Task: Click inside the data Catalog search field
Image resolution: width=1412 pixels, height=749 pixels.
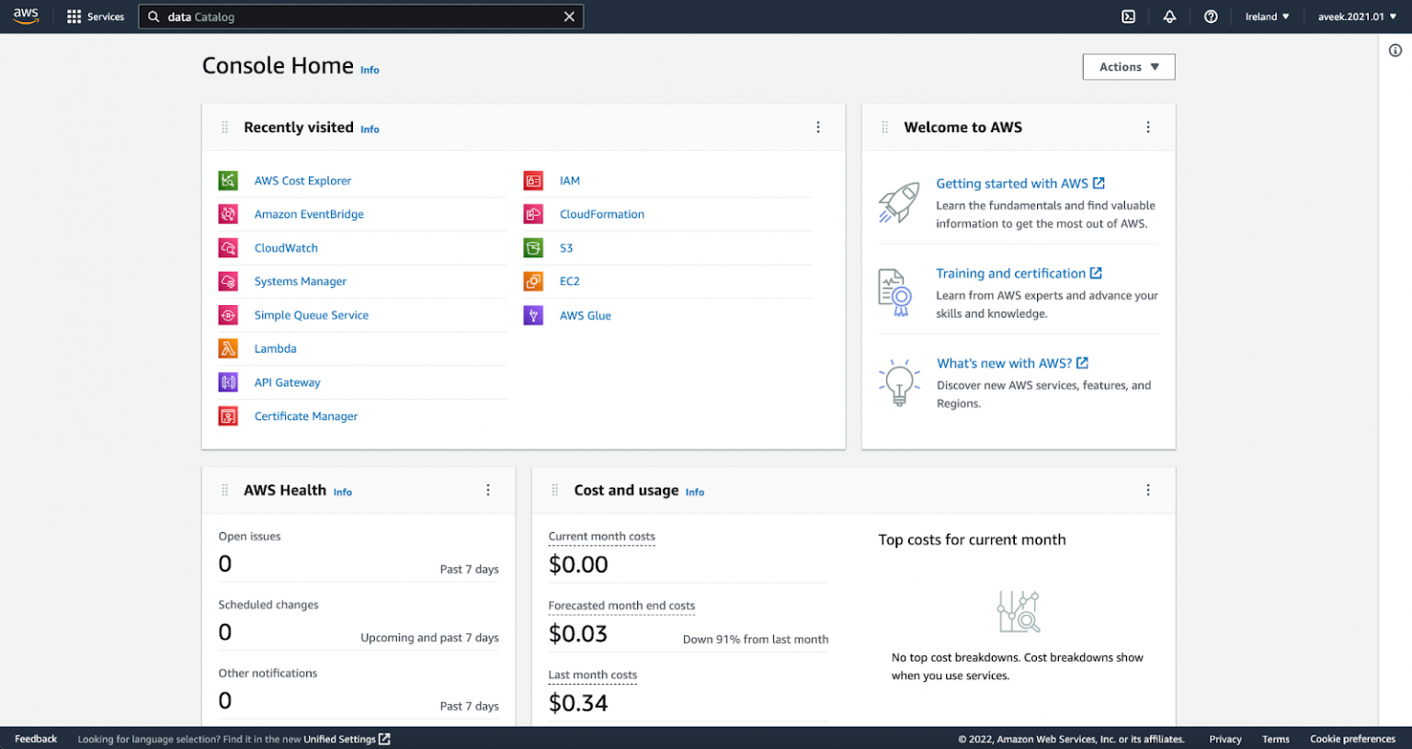Action: 359,17
